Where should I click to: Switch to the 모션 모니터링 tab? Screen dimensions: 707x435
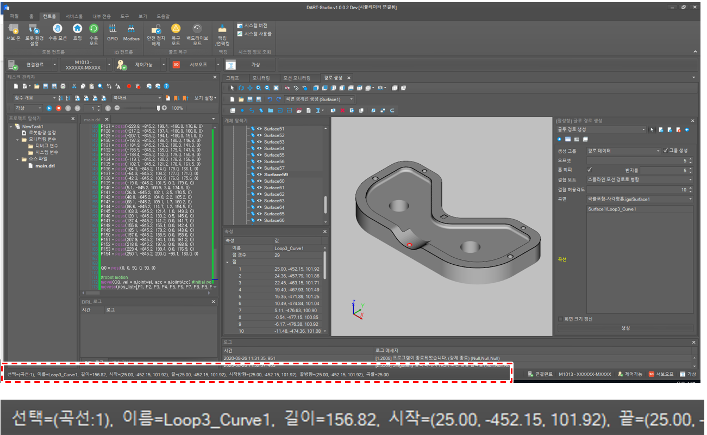point(299,78)
